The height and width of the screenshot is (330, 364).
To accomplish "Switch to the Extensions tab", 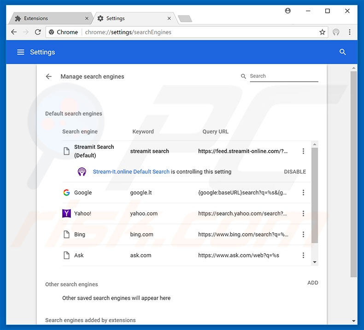I will [51, 18].
